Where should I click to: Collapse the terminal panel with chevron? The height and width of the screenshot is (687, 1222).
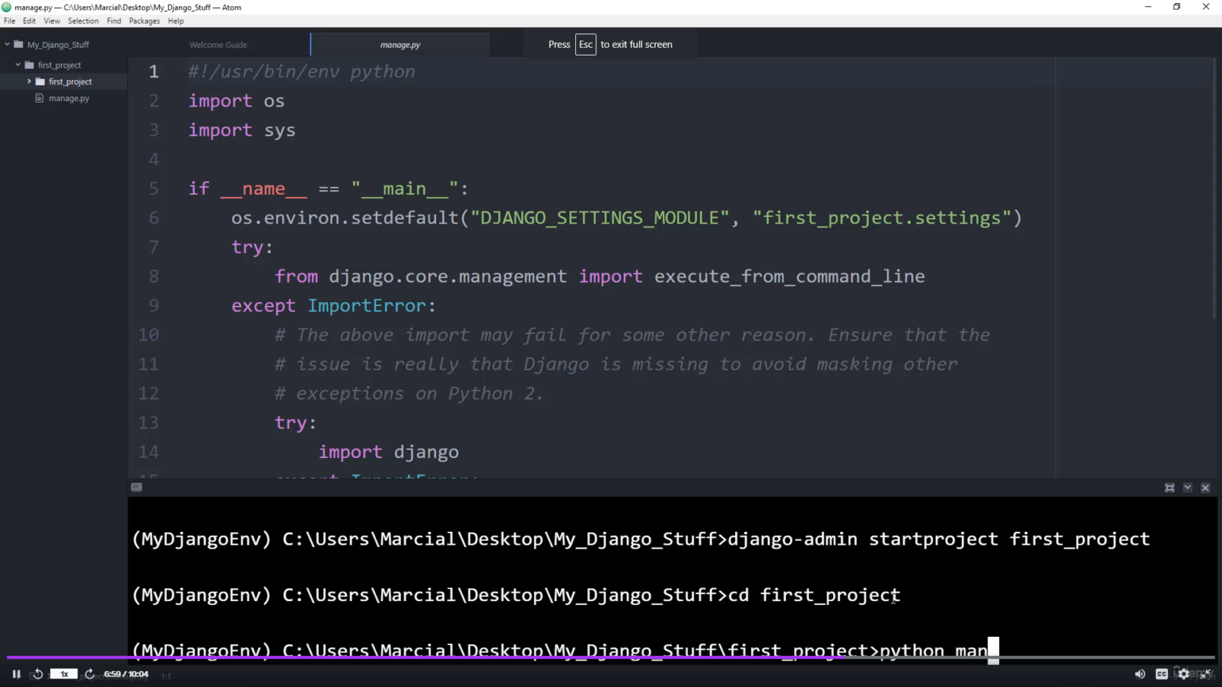tap(1188, 487)
